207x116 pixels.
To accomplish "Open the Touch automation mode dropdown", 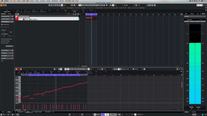I will [67, 5].
